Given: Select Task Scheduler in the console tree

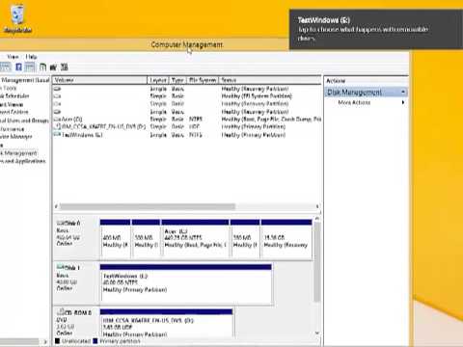Looking at the screenshot, I should (14, 96).
